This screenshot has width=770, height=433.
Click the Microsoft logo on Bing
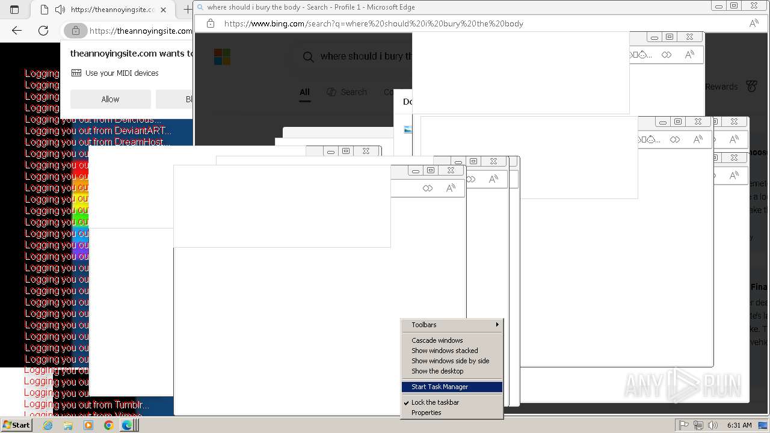click(222, 57)
